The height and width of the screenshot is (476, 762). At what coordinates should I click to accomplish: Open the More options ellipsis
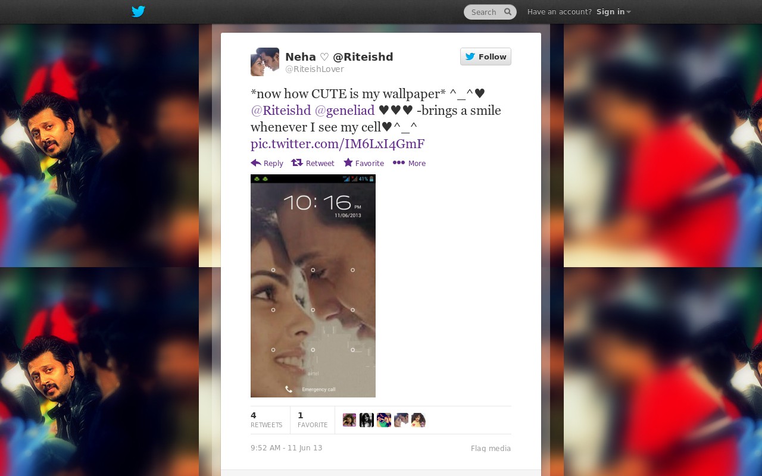409,163
